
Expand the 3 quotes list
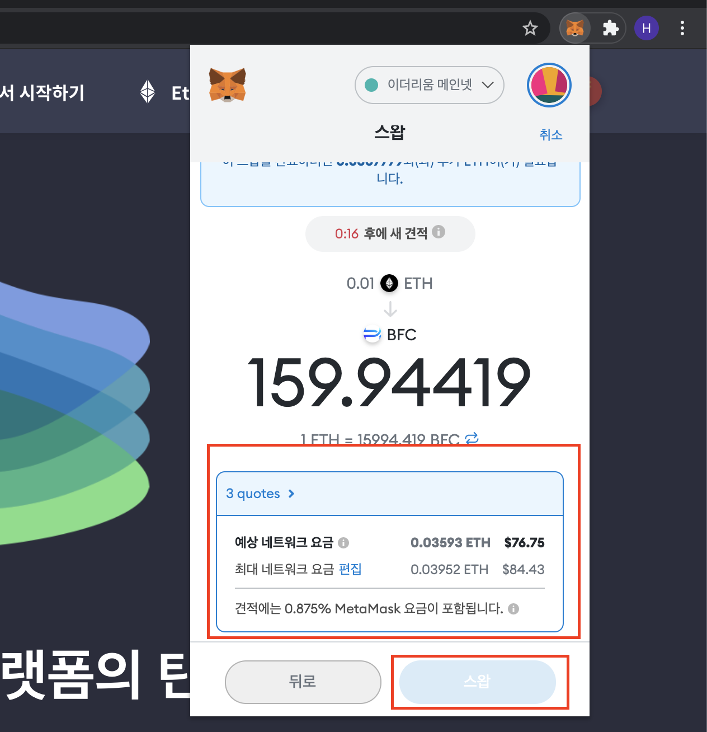coord(260,494)
